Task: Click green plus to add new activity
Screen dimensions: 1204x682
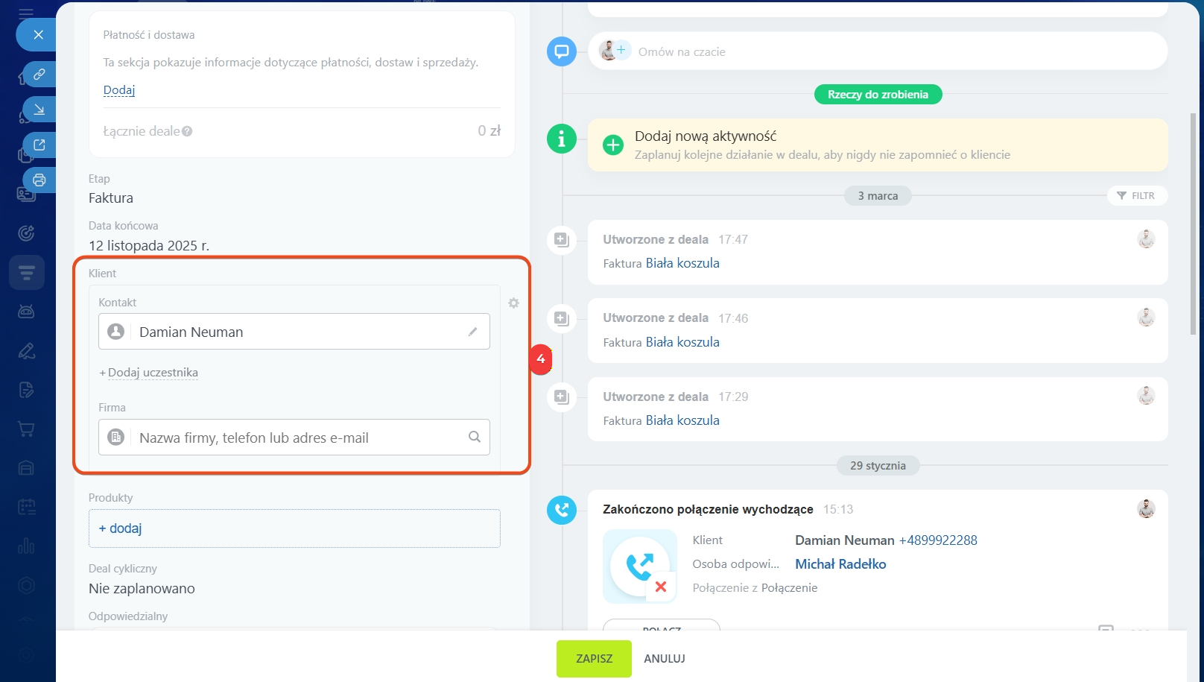Action: [612, 145]
